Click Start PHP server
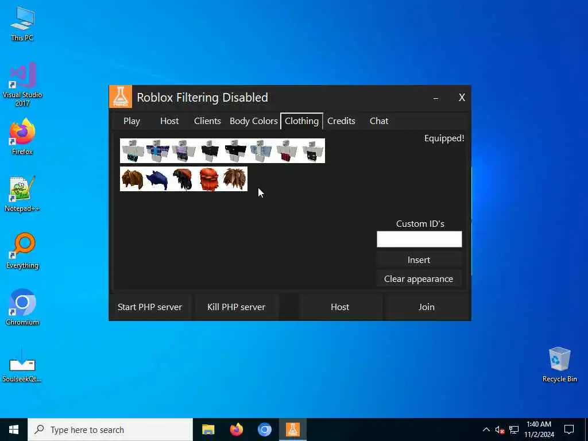Image resolution: width=588 pixels, height=441 pixels. point(150,307)
